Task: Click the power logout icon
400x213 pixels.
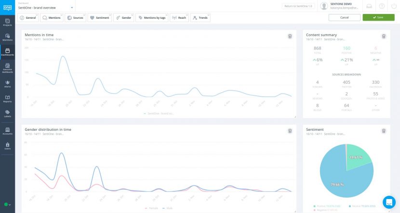Action: pos(394,6)
